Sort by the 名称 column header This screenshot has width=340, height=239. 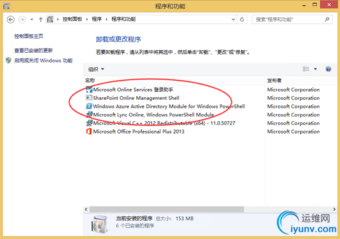[174, 80]
